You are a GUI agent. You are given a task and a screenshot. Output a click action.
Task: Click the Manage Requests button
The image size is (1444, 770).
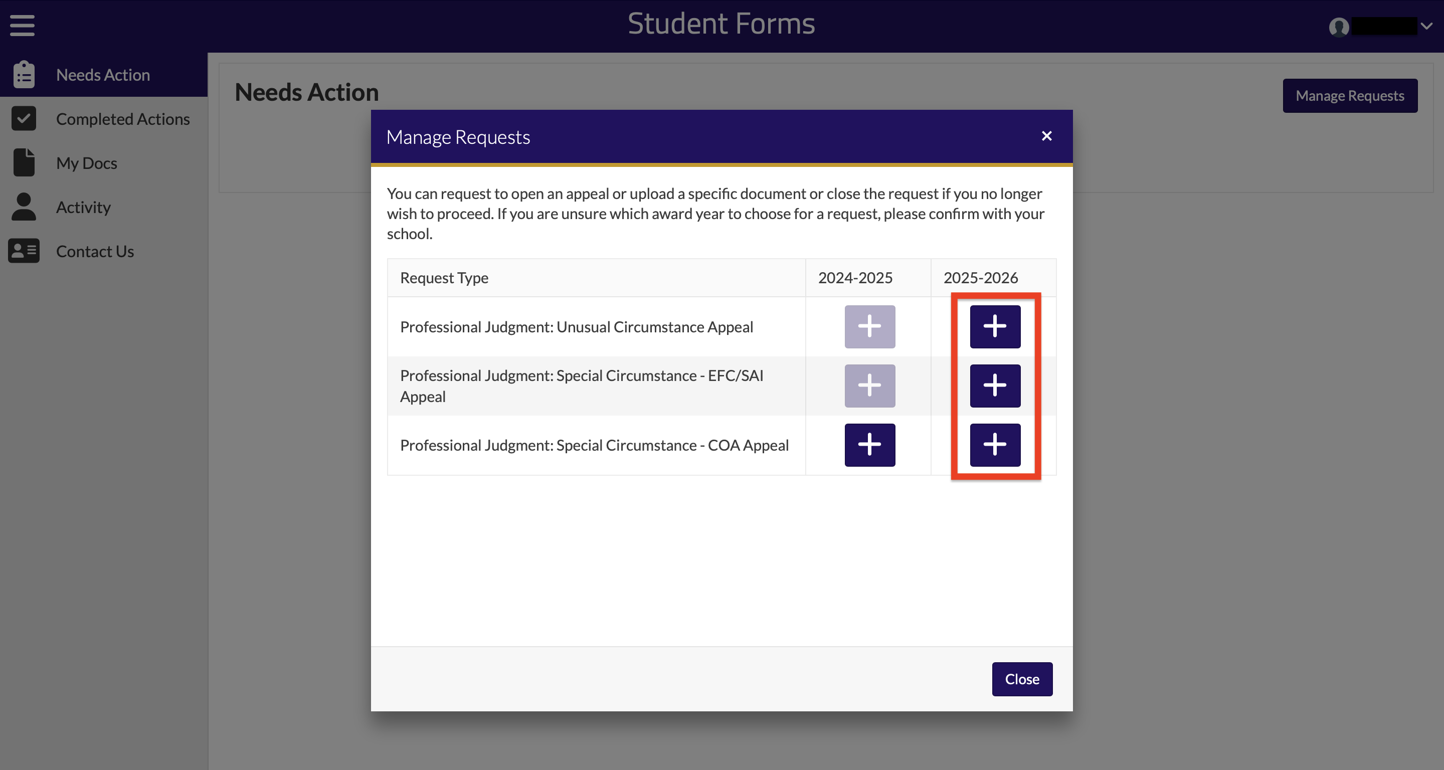(1349, 96)
